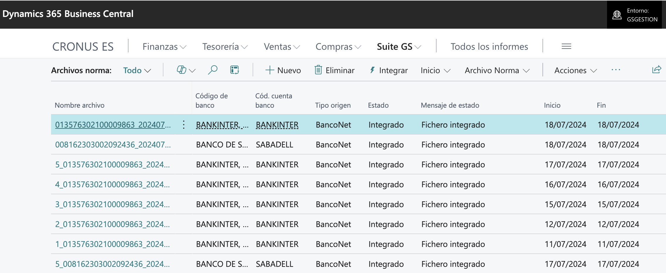Click Inicio date 11/07/2024
This screenshot has height=273, width=666.
coord(565,244)
